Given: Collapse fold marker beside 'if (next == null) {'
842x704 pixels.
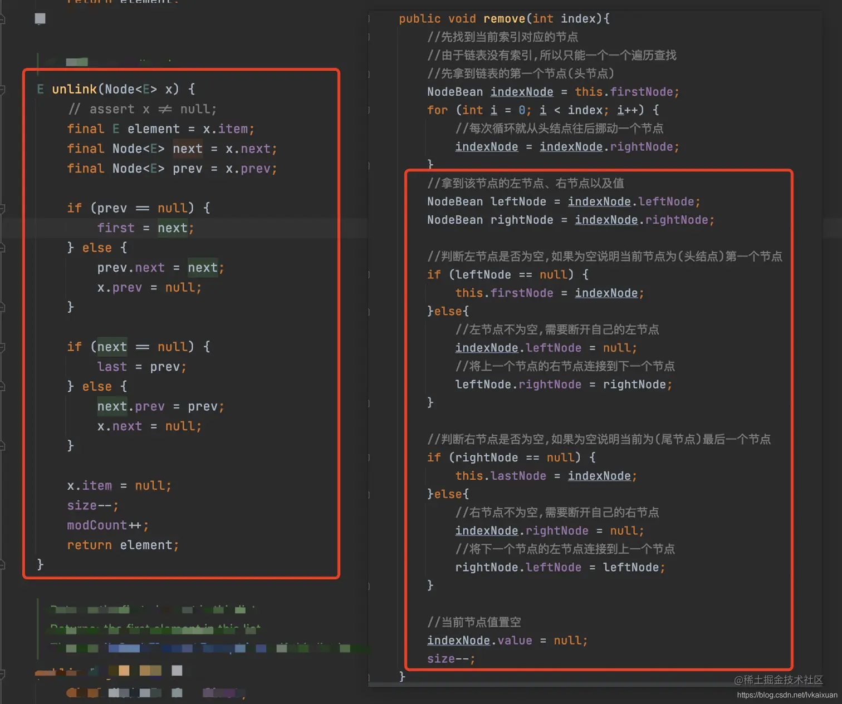Looking at the screenshot, I should point(2,347).
